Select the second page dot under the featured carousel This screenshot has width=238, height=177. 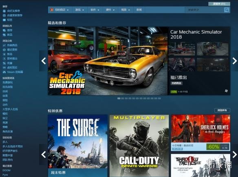tap(123, 98)
